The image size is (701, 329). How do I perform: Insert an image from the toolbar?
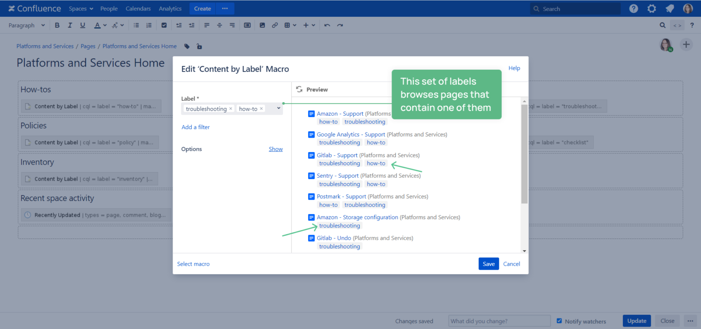click(x=262, y=25)
